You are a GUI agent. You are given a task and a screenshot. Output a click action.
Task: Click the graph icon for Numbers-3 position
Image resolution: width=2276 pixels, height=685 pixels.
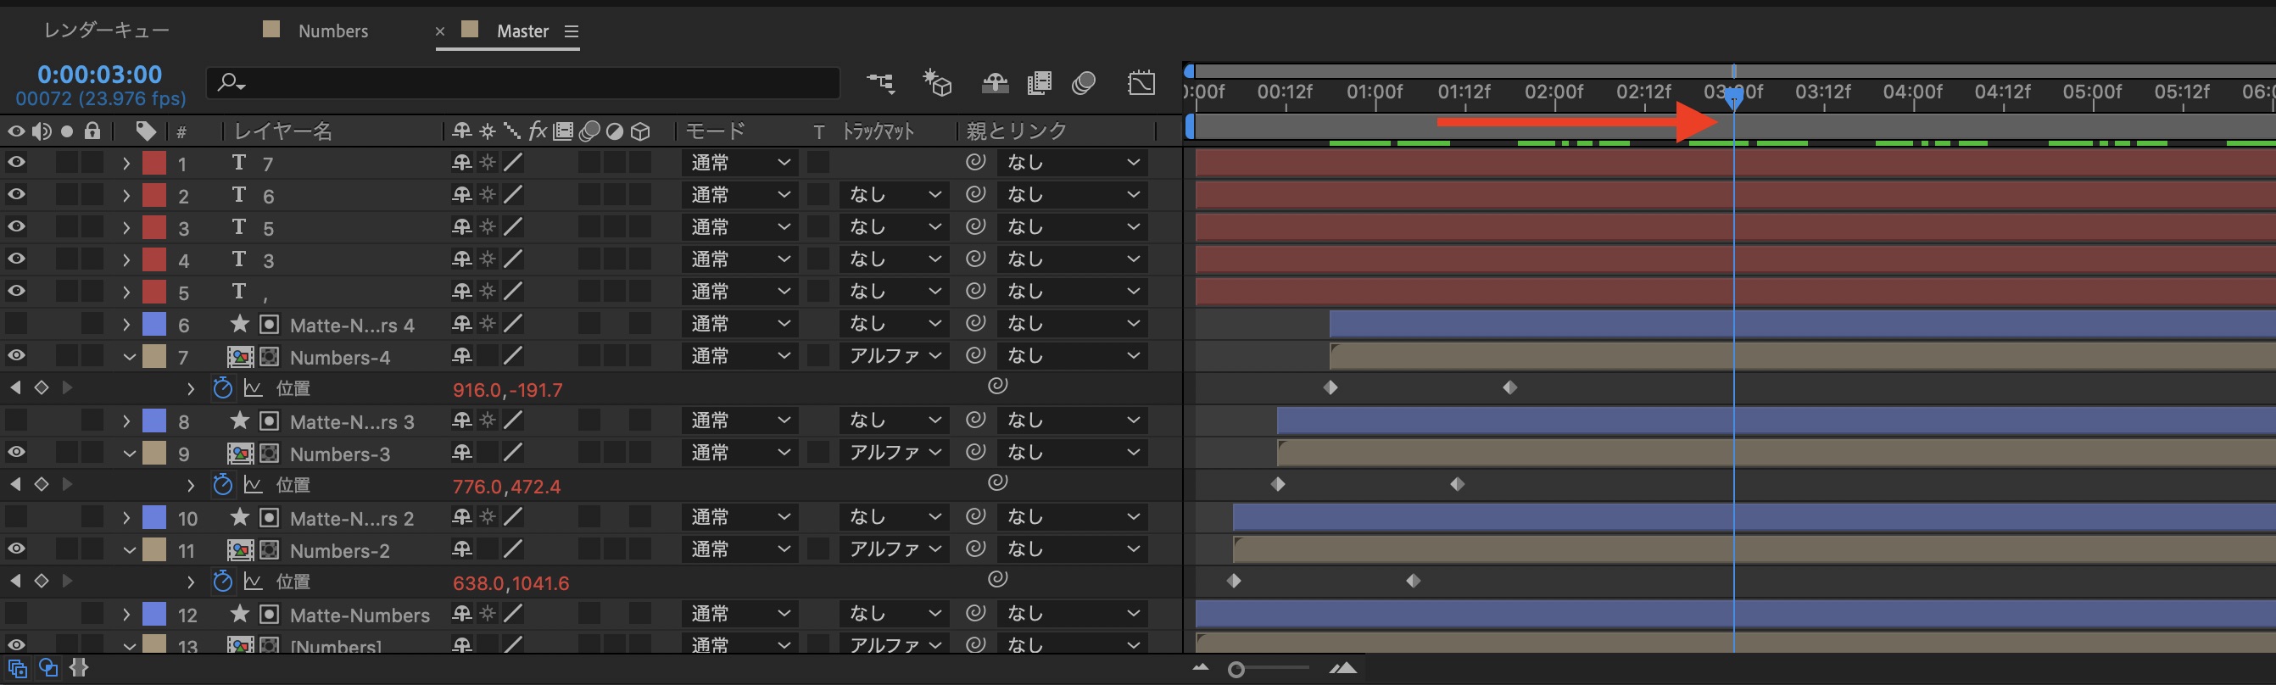(x=254, y=484)
